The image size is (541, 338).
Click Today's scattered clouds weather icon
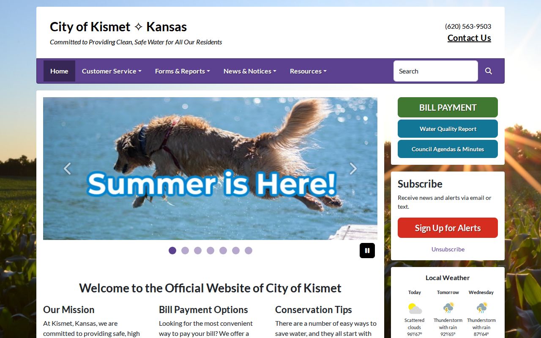[x=415, y=308]
